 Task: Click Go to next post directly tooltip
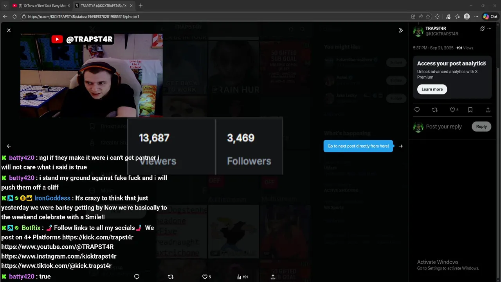358,146
